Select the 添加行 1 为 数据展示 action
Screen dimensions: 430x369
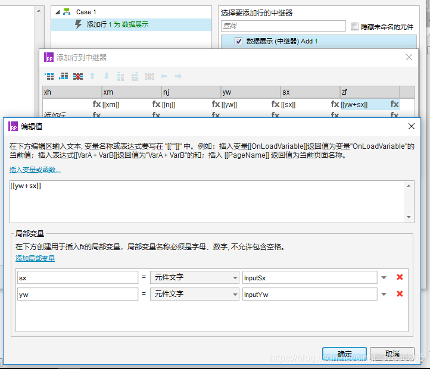[x=132, y=24]
